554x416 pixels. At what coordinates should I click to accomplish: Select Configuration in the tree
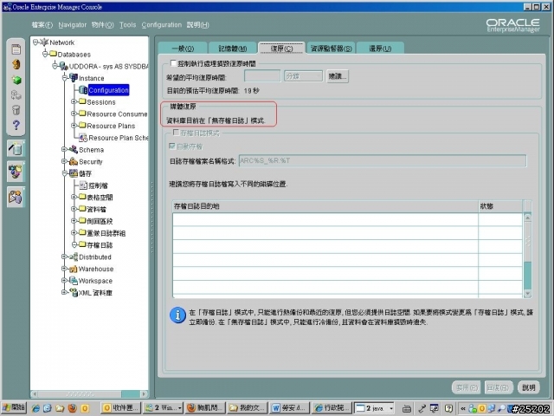(108, 90)
